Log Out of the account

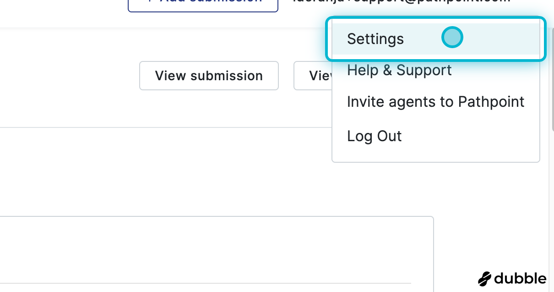tap(374, 136)
